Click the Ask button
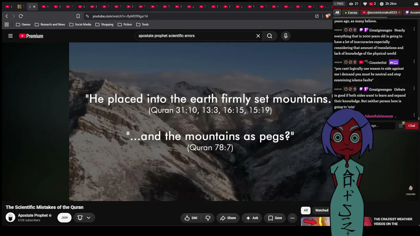 252,218
